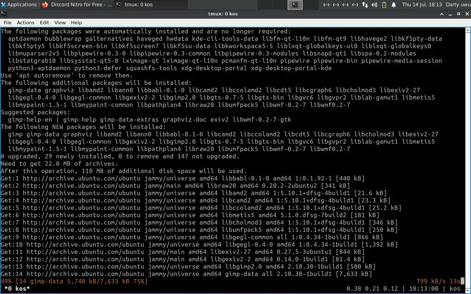Roll up the terminal window with the caret button

point(442,14)
